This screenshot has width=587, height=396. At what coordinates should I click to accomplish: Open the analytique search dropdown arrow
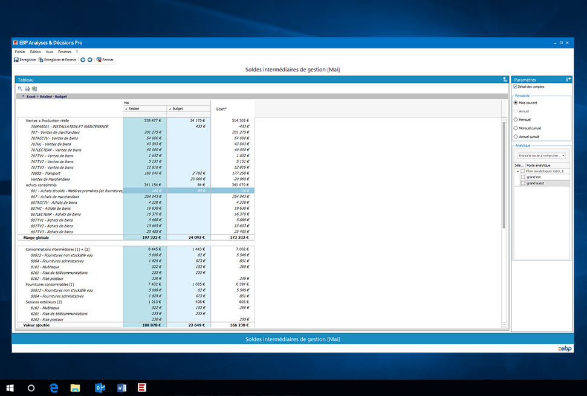tap(563, 156)
